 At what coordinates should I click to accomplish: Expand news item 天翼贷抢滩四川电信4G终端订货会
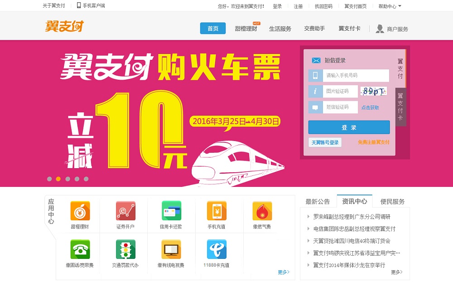(352, 241)
